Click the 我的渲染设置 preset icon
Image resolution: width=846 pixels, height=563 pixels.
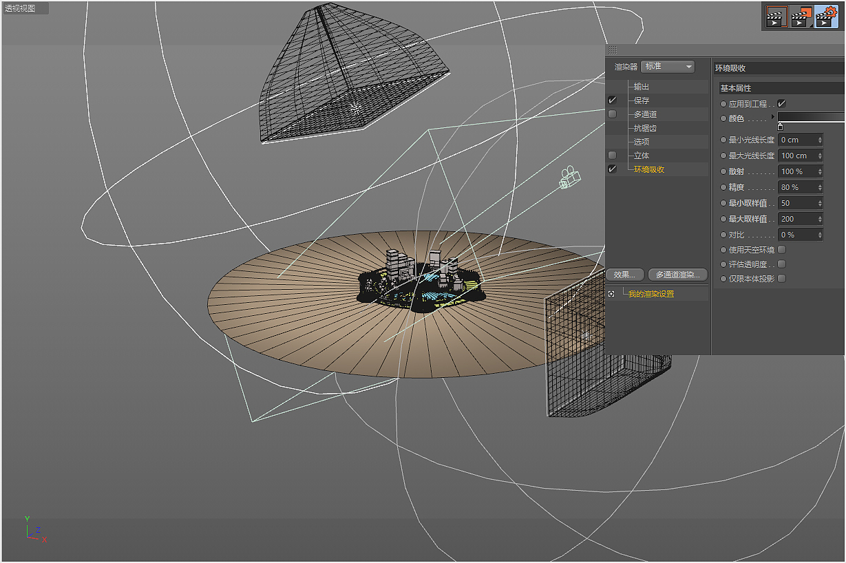click(x=611, y=294)
